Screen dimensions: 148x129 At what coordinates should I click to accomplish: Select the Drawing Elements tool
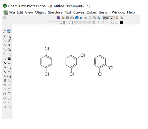click(x=9, y=63)
